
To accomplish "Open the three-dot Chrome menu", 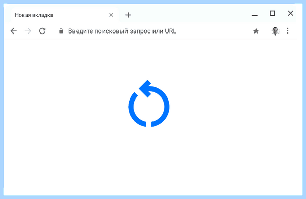I will [288, 30].
